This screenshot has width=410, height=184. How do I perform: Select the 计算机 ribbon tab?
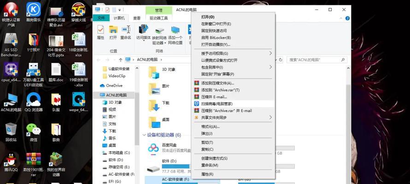point(119,18)
